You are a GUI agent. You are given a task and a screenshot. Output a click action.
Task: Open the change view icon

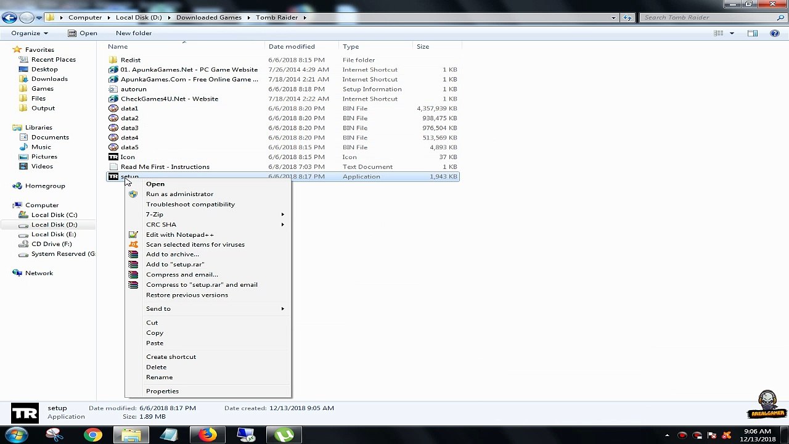[719, 33]
